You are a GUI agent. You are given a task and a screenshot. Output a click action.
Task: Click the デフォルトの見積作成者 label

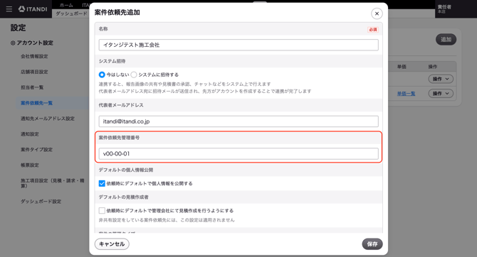click(123, 197)
